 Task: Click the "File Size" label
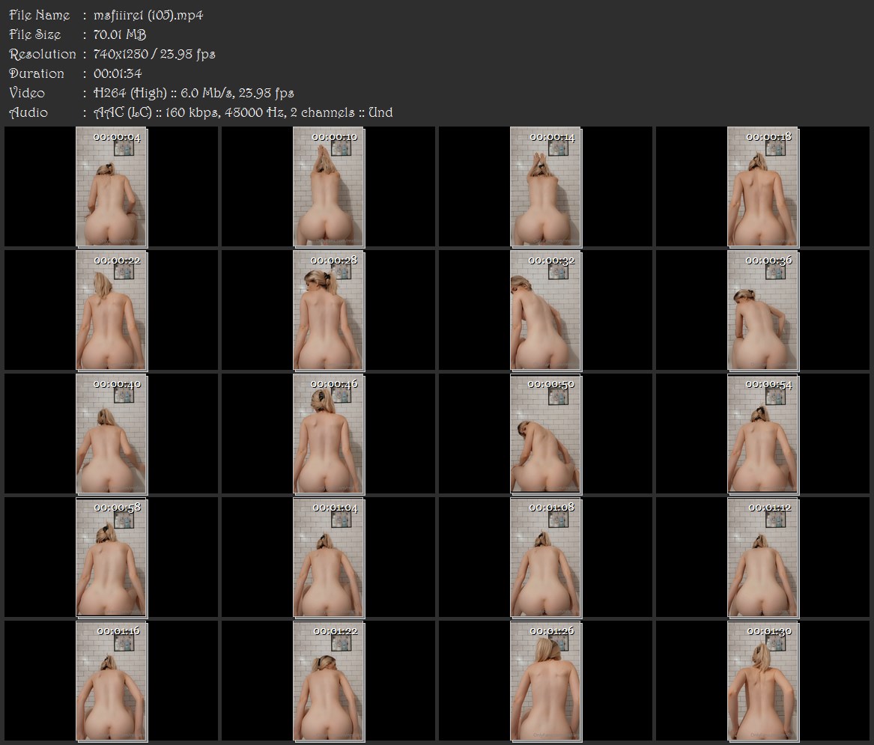(35, 34)
